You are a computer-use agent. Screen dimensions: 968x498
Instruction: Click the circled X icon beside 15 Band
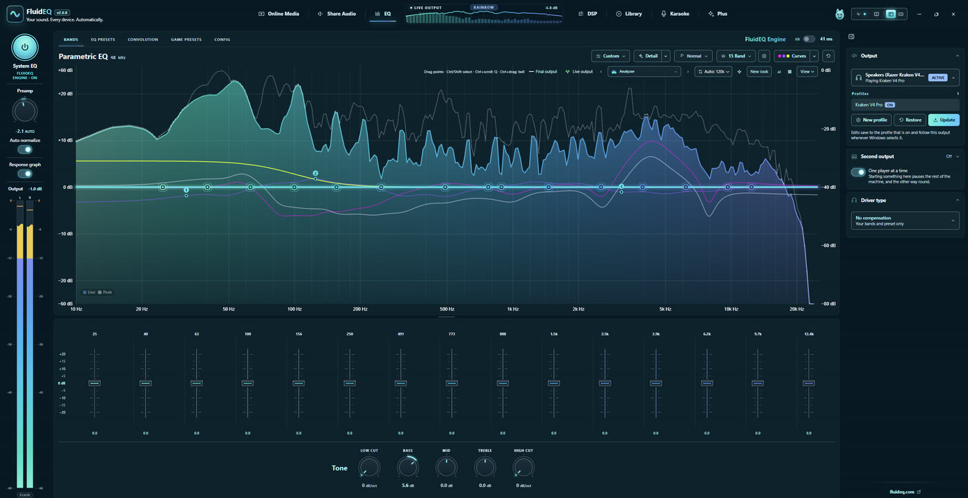(764, 56)
